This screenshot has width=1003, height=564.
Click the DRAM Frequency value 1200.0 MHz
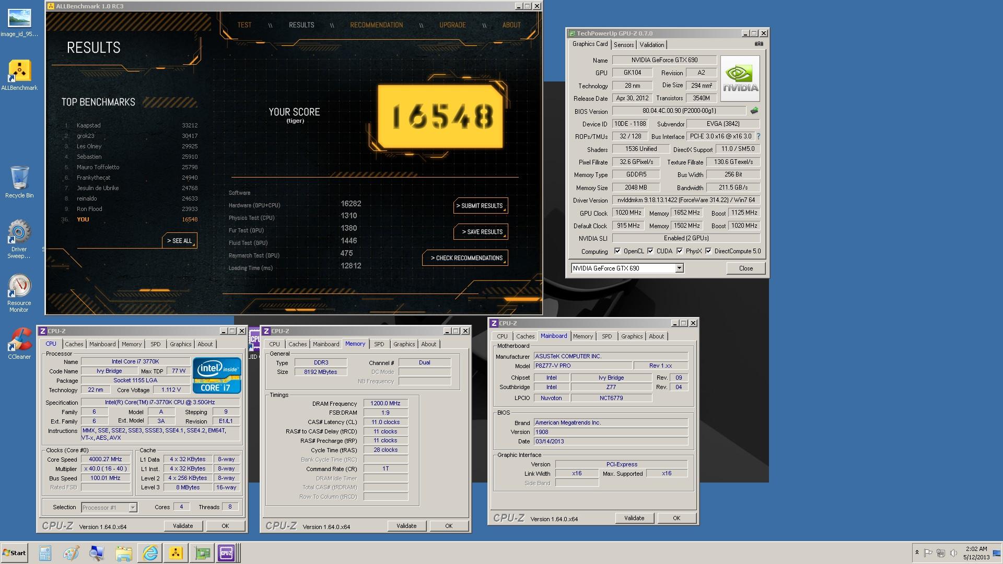(x=386, y=404)
